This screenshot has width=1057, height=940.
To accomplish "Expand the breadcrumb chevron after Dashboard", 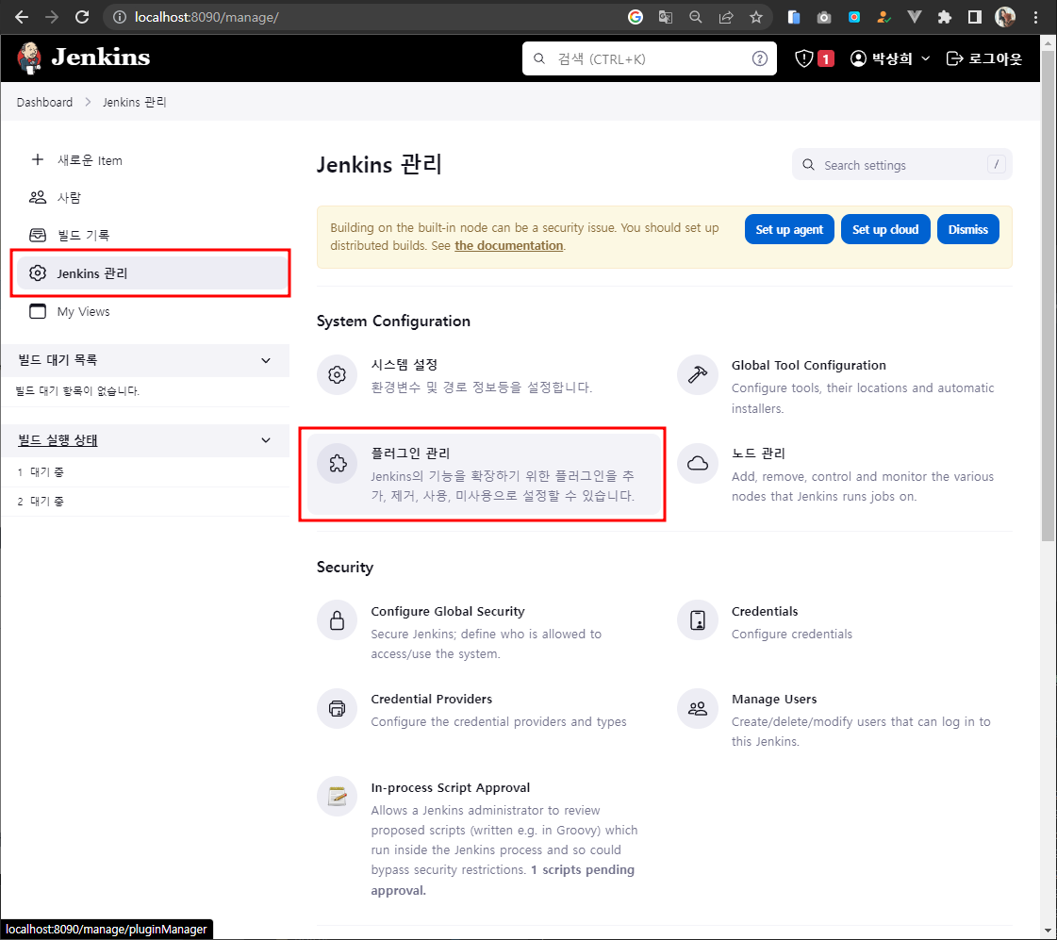I will (x=88, y=103).
